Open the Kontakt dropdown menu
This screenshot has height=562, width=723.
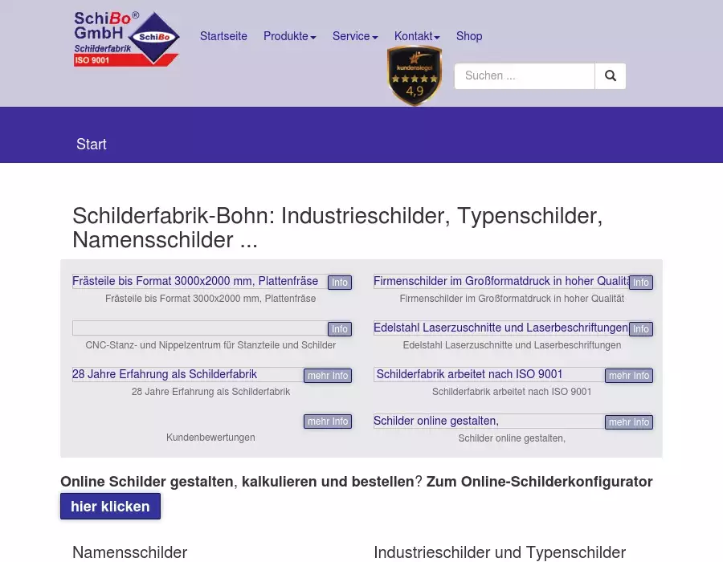pyautogui.click(x=417, y=36)
